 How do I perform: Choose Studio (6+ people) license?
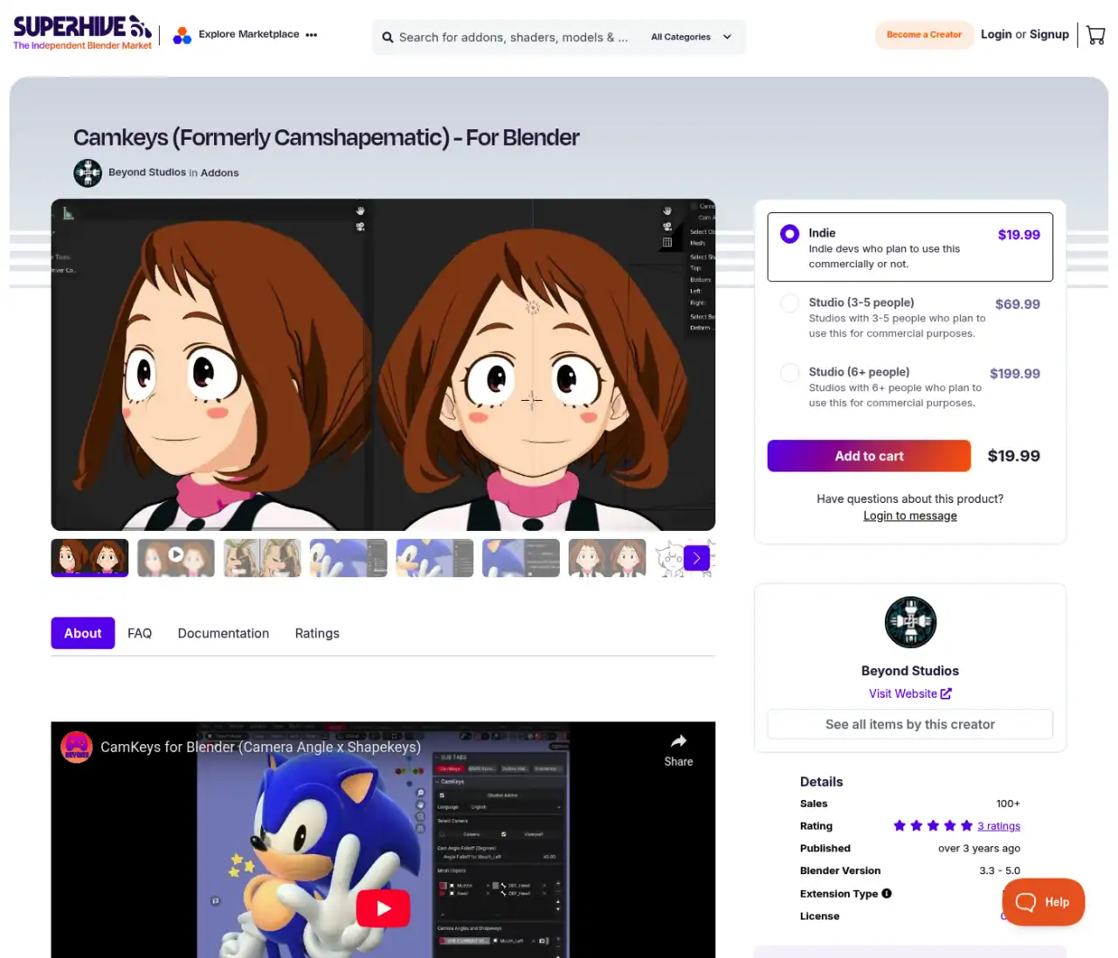tap(790, 373)
